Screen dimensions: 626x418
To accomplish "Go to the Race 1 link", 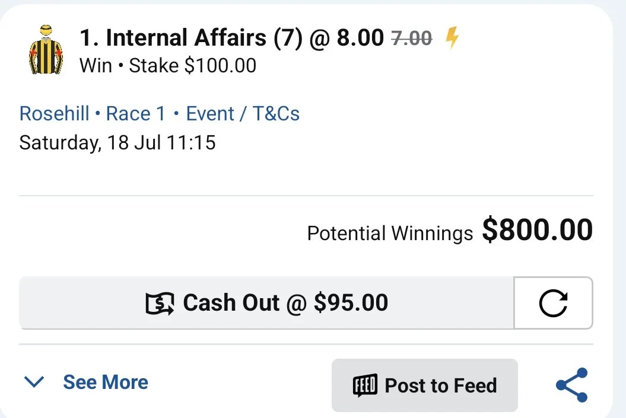I will [x=135, y=114].
